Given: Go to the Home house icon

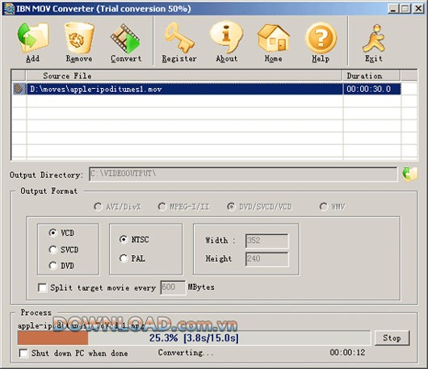Looking at the screenshot, I should (273, 38).
